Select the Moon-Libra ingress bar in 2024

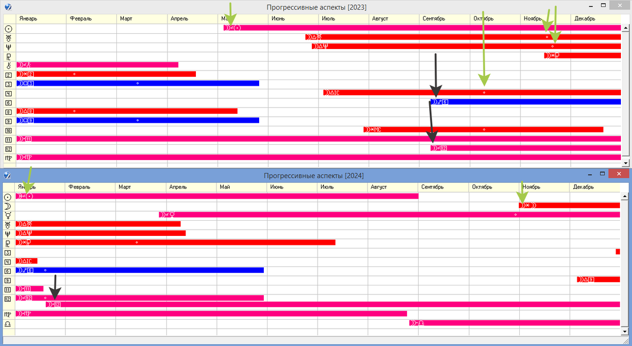pos(515,323)
